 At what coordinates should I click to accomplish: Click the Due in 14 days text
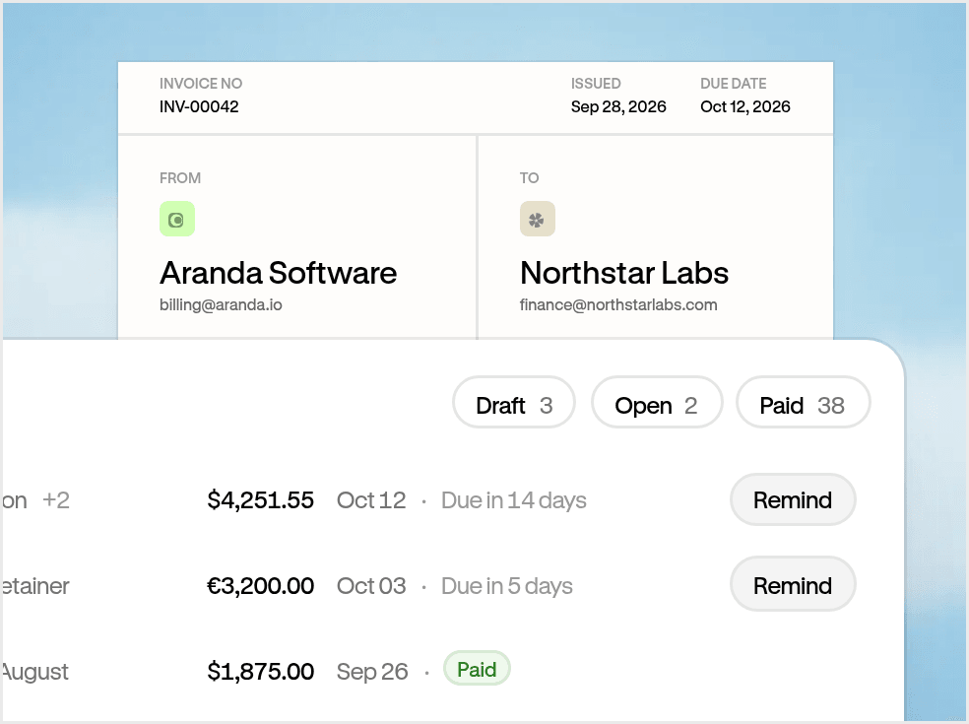513,500
